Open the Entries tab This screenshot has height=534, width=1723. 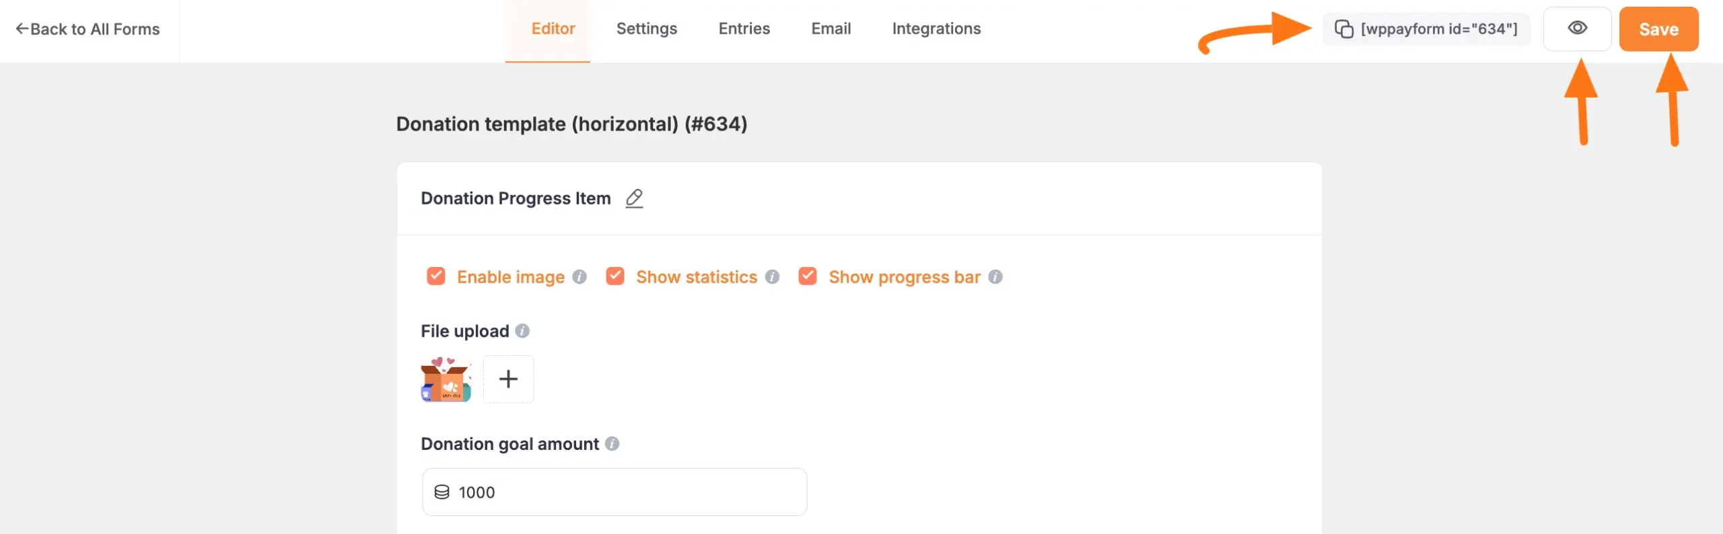744,28
